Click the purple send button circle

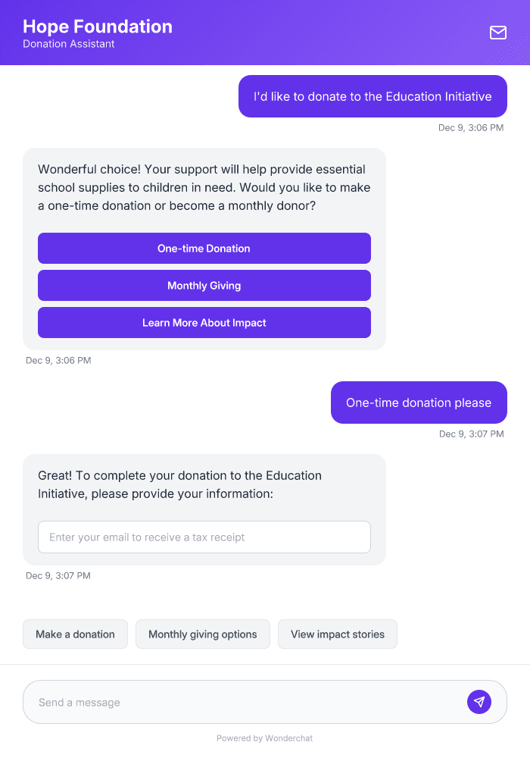tap(479, 701)
